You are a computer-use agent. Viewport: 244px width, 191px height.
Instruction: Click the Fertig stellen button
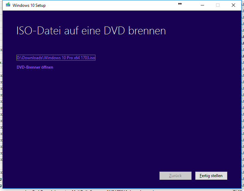point(211,176)
